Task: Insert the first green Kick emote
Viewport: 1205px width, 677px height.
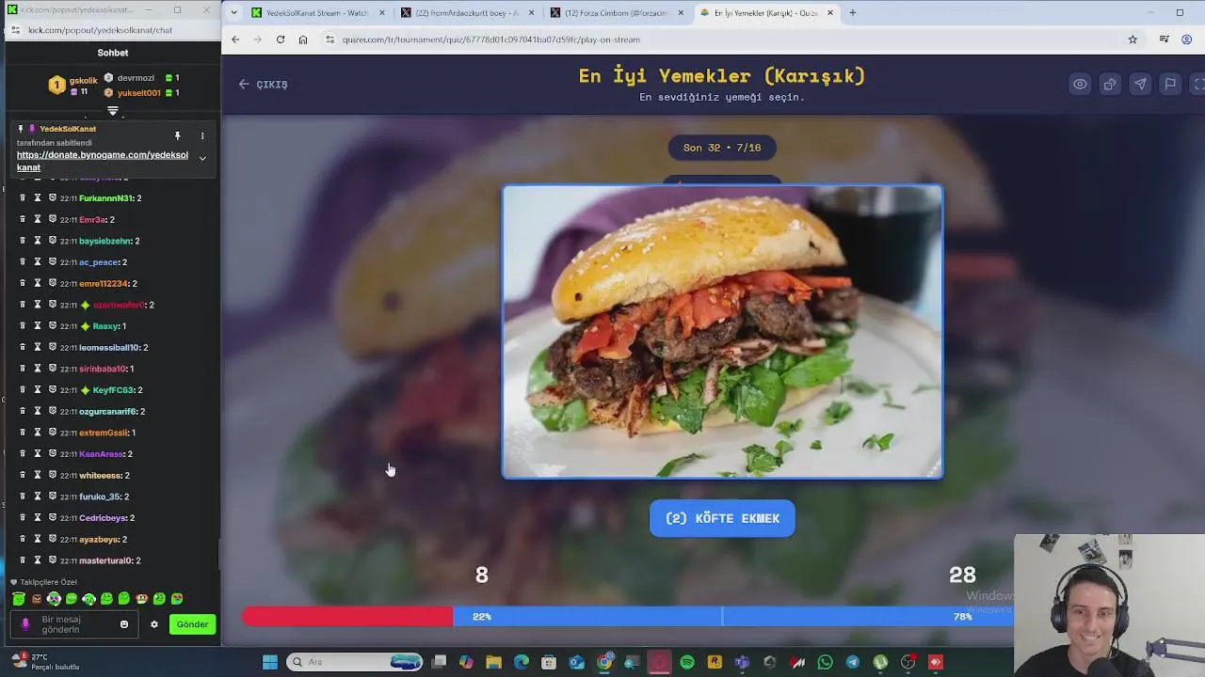Action: pos(19,598)
